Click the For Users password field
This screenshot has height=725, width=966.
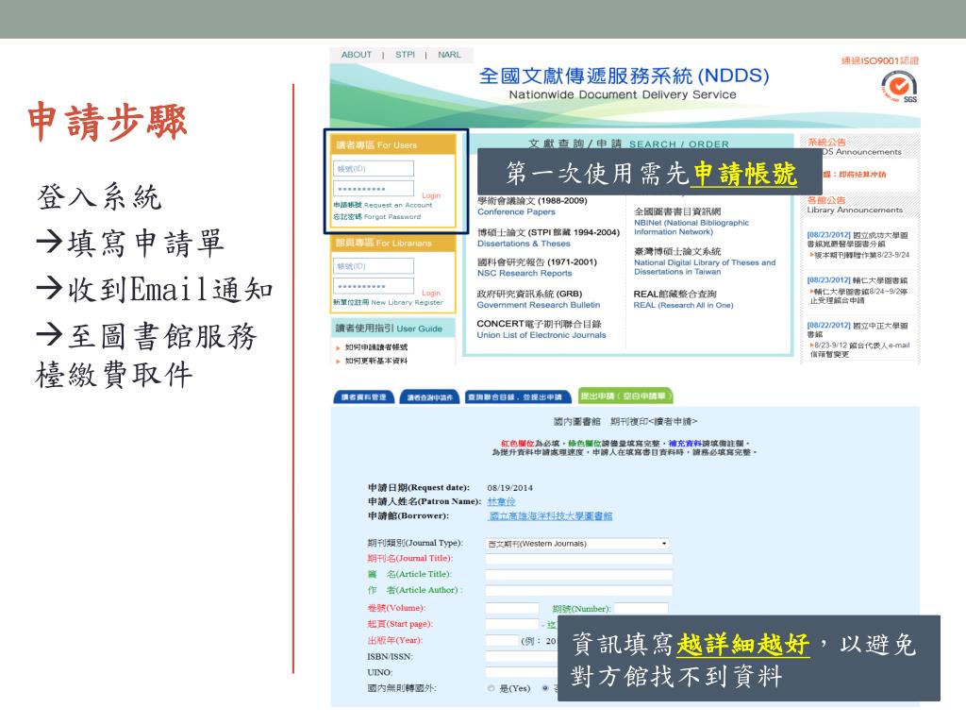tap(374, 189)
